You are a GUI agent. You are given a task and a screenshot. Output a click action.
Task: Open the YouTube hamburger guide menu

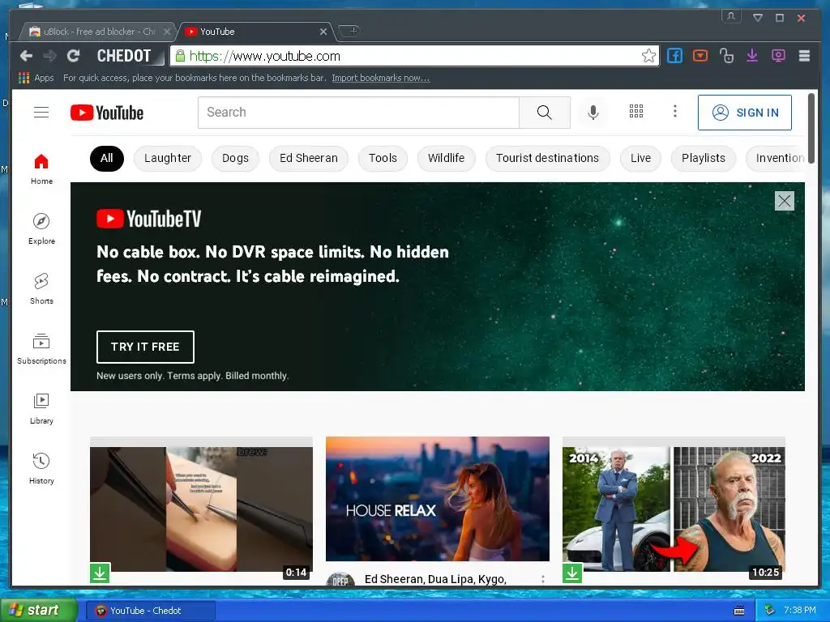[x=41, y=112]
